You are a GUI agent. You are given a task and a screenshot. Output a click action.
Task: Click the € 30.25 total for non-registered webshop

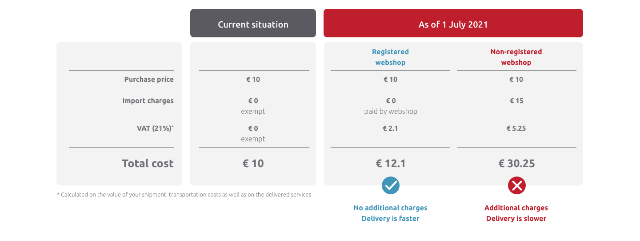tap(516, 163)
